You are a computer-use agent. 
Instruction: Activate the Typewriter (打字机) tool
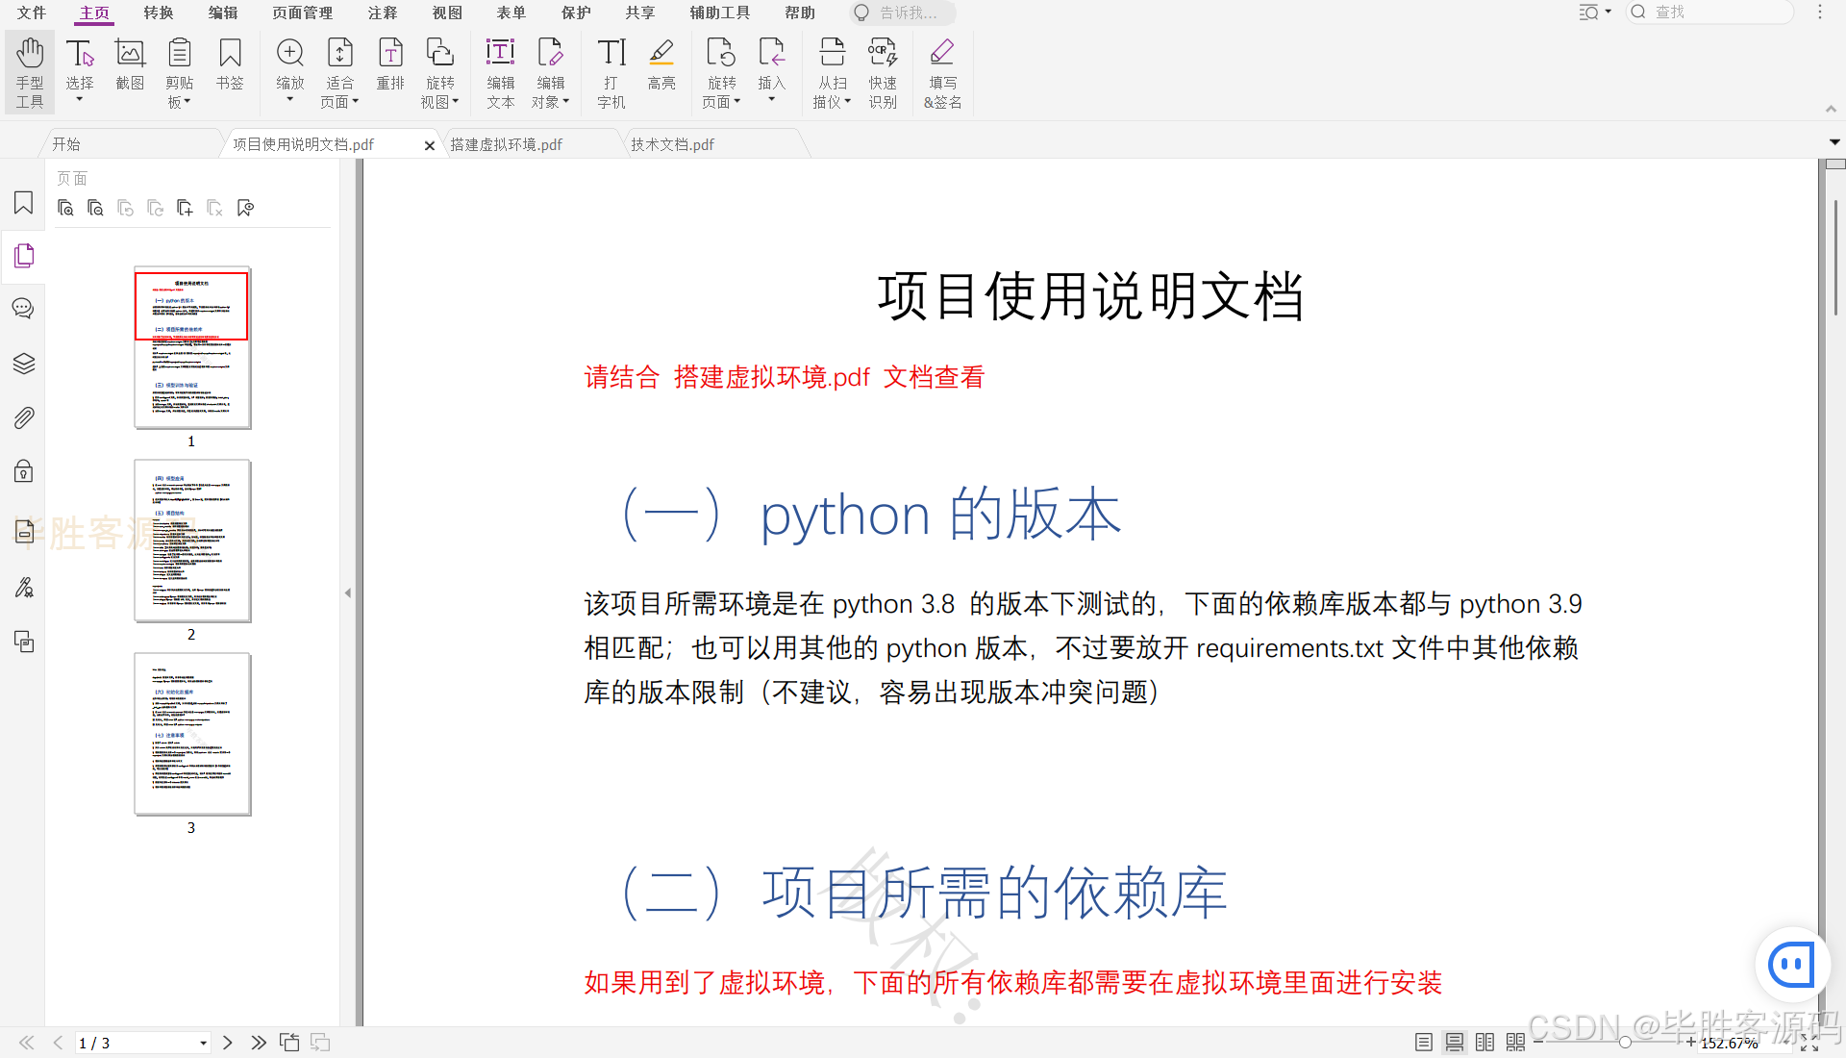(x=611, y=73)
